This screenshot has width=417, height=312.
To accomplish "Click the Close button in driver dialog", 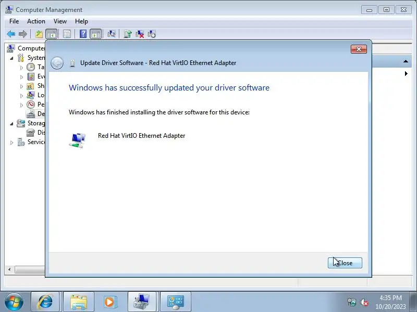I will coord(345,263).
